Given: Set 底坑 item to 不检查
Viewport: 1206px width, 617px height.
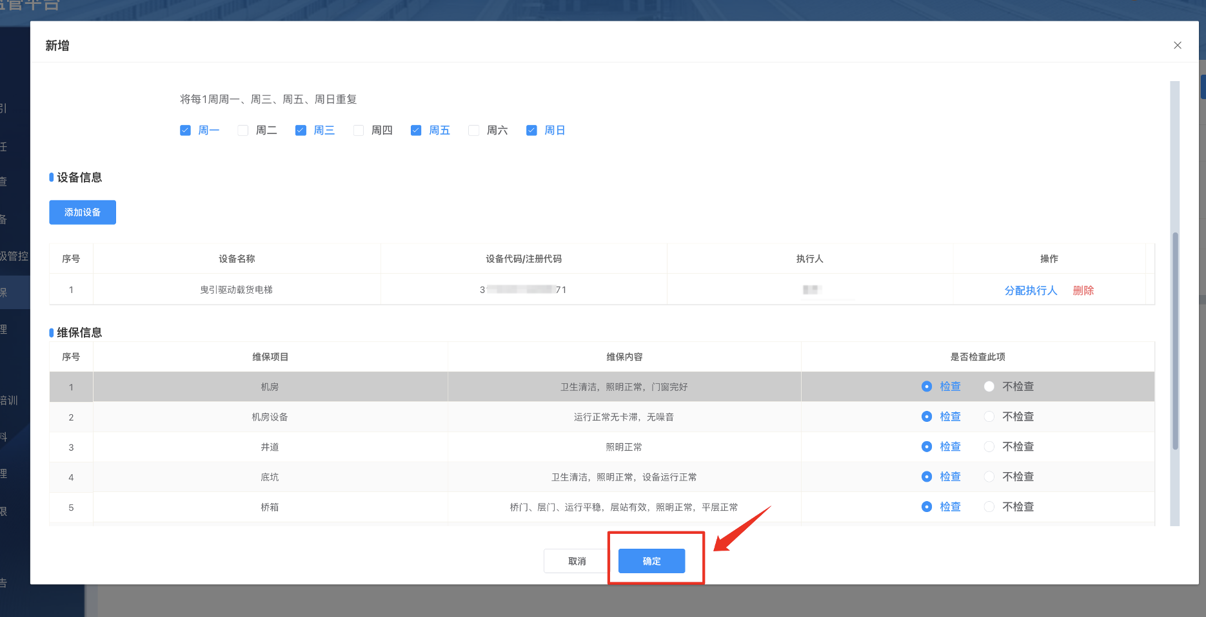Looking at the screenshot, I should [989, 477].
